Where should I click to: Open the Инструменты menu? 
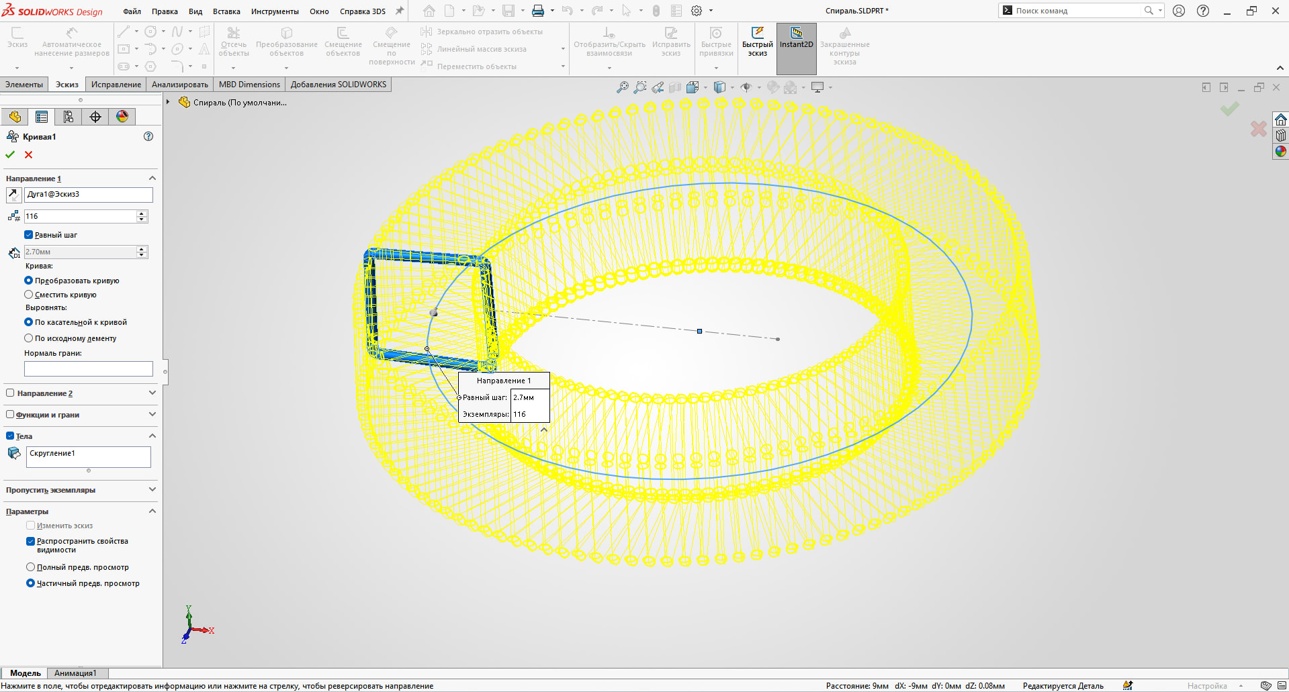click(x=275, y=11)
